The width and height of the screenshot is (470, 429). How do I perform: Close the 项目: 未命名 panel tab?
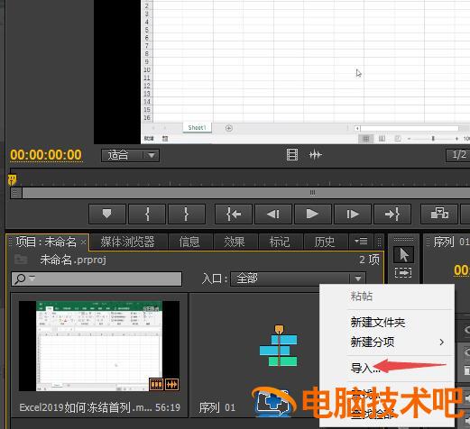(83, 242)
